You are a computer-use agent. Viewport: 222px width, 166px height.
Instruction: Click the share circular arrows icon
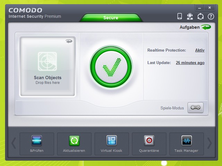[x=200, y=16]
